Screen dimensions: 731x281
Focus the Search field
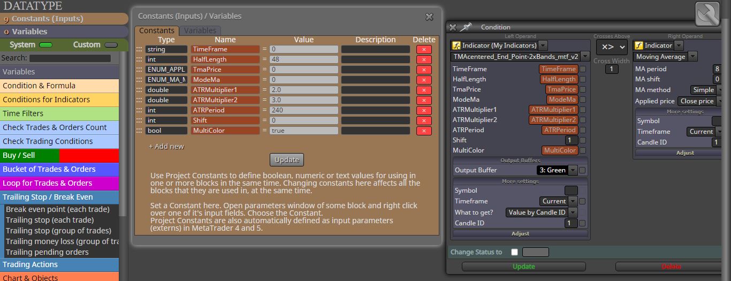pyautogui.click(x=70, y=58)
